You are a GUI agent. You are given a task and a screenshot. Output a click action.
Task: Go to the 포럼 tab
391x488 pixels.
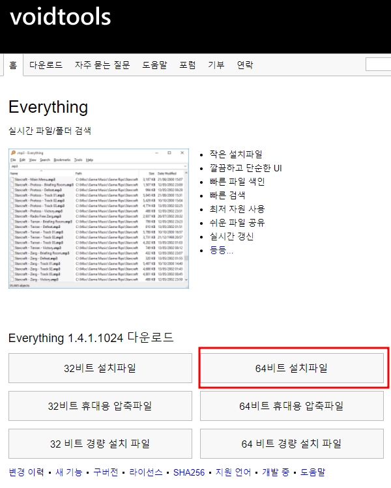coord(188,65)
